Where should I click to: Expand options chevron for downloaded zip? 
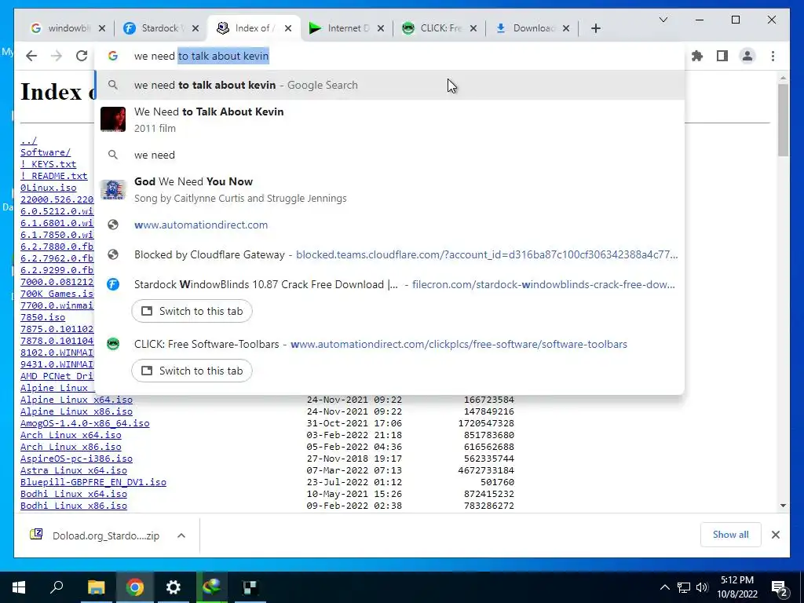181,535
